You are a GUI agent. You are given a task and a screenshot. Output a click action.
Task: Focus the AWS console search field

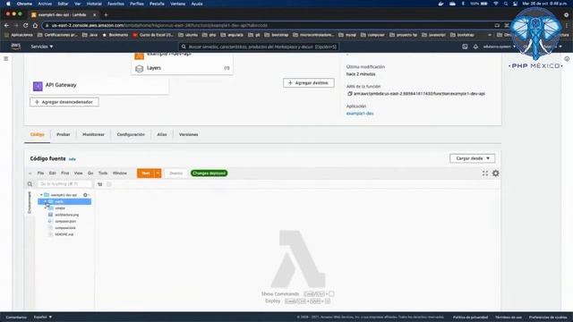(x=259, y=47)
